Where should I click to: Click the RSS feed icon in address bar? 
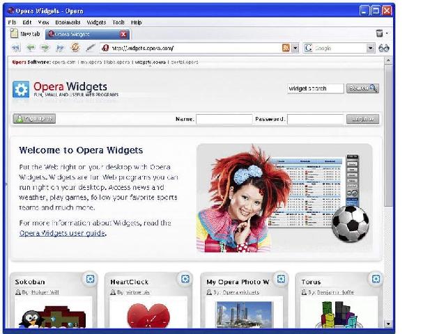(286, 48)
